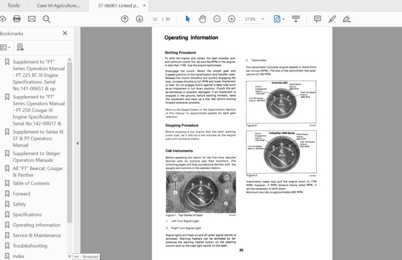Image resolution: width=402 pixels, height=260 pixels.
Task: Jump to the Index bookmark
Action: click(18, 256)
